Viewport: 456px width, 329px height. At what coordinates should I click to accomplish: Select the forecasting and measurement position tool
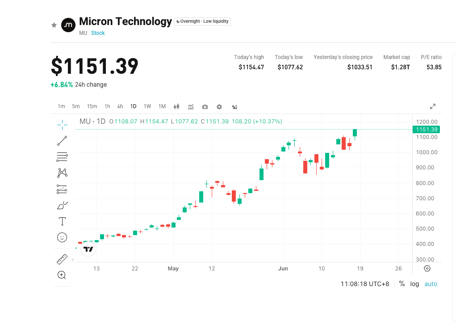[62, 189]
